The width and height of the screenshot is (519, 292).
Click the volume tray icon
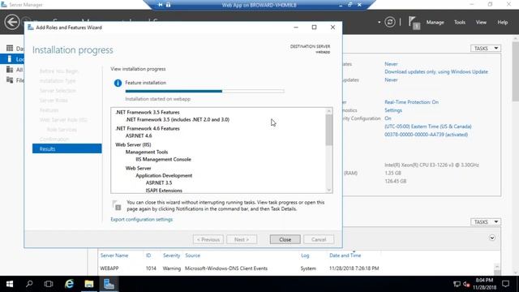[466, 284]
